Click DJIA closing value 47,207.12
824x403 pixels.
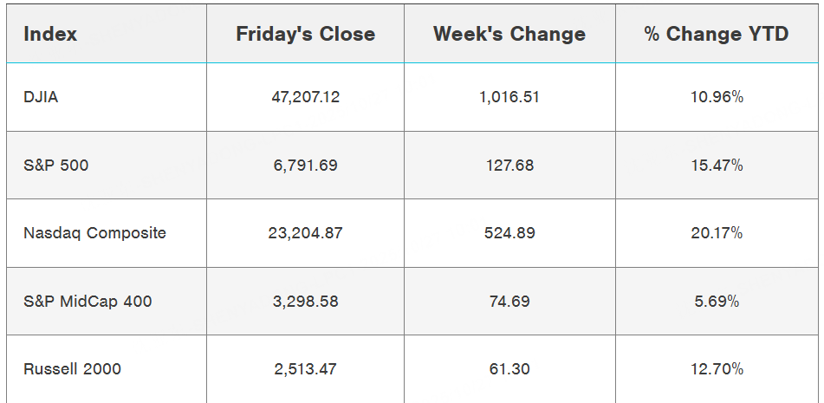pos(305,97)
